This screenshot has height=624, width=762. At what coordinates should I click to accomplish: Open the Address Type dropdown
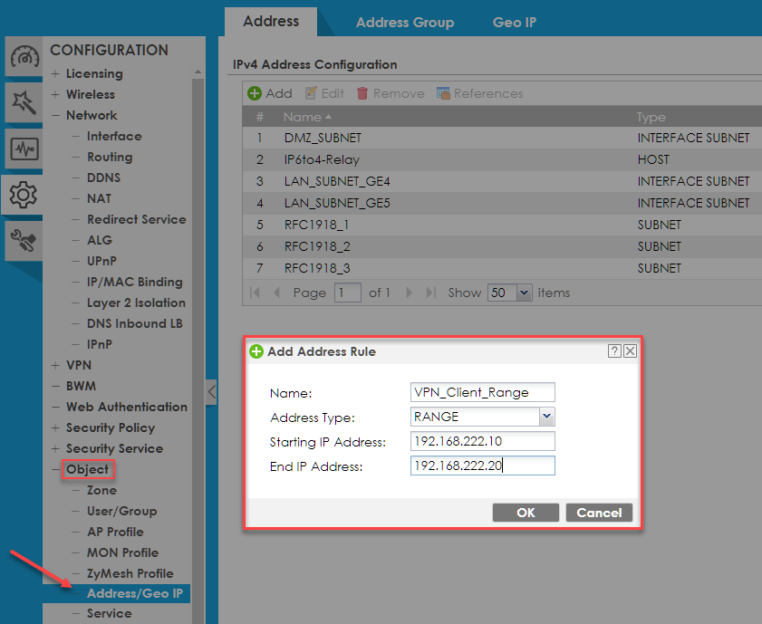tap(545, 417)
